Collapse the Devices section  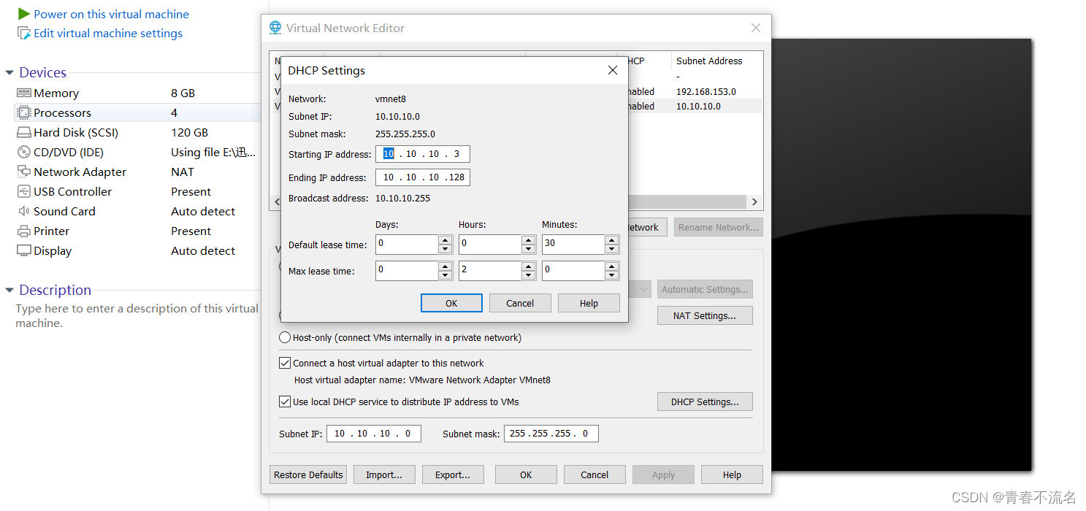pyautogui.click(x=9, y=72)
